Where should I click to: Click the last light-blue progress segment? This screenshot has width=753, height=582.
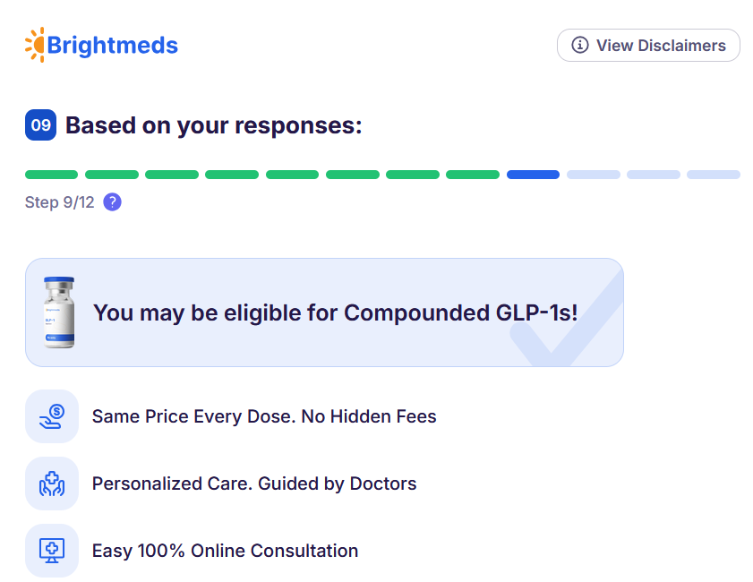[x=714, y=175]
